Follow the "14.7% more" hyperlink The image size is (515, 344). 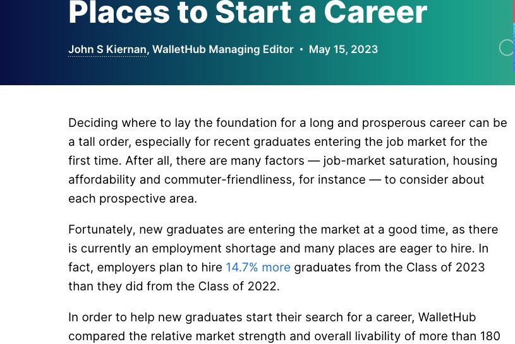(x=258, y=267)
